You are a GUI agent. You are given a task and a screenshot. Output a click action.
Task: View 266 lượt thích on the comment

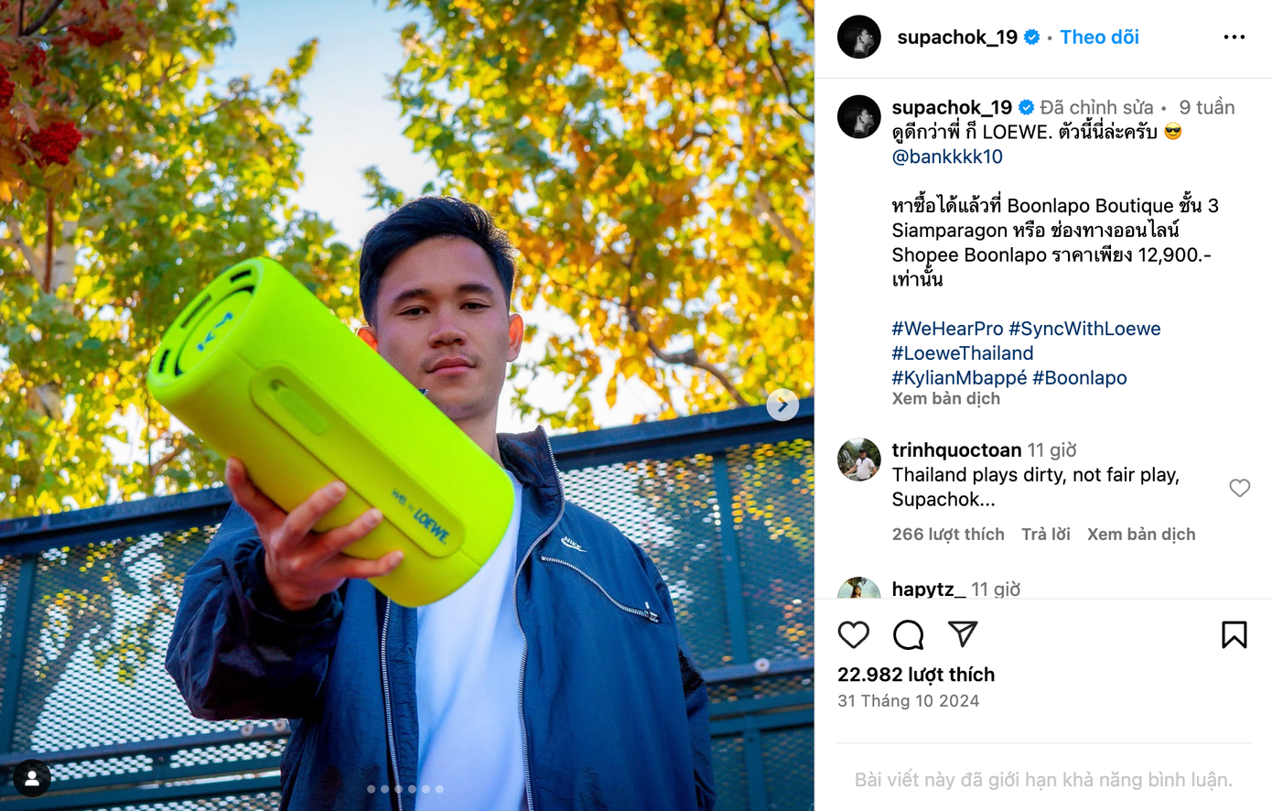(948, 535)
